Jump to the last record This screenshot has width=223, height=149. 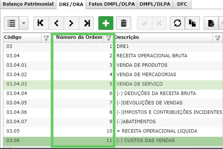pos(86,23)
